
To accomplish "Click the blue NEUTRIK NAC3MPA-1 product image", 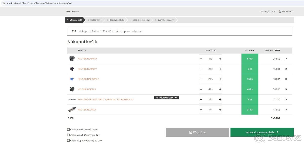I will coord(72,79).
